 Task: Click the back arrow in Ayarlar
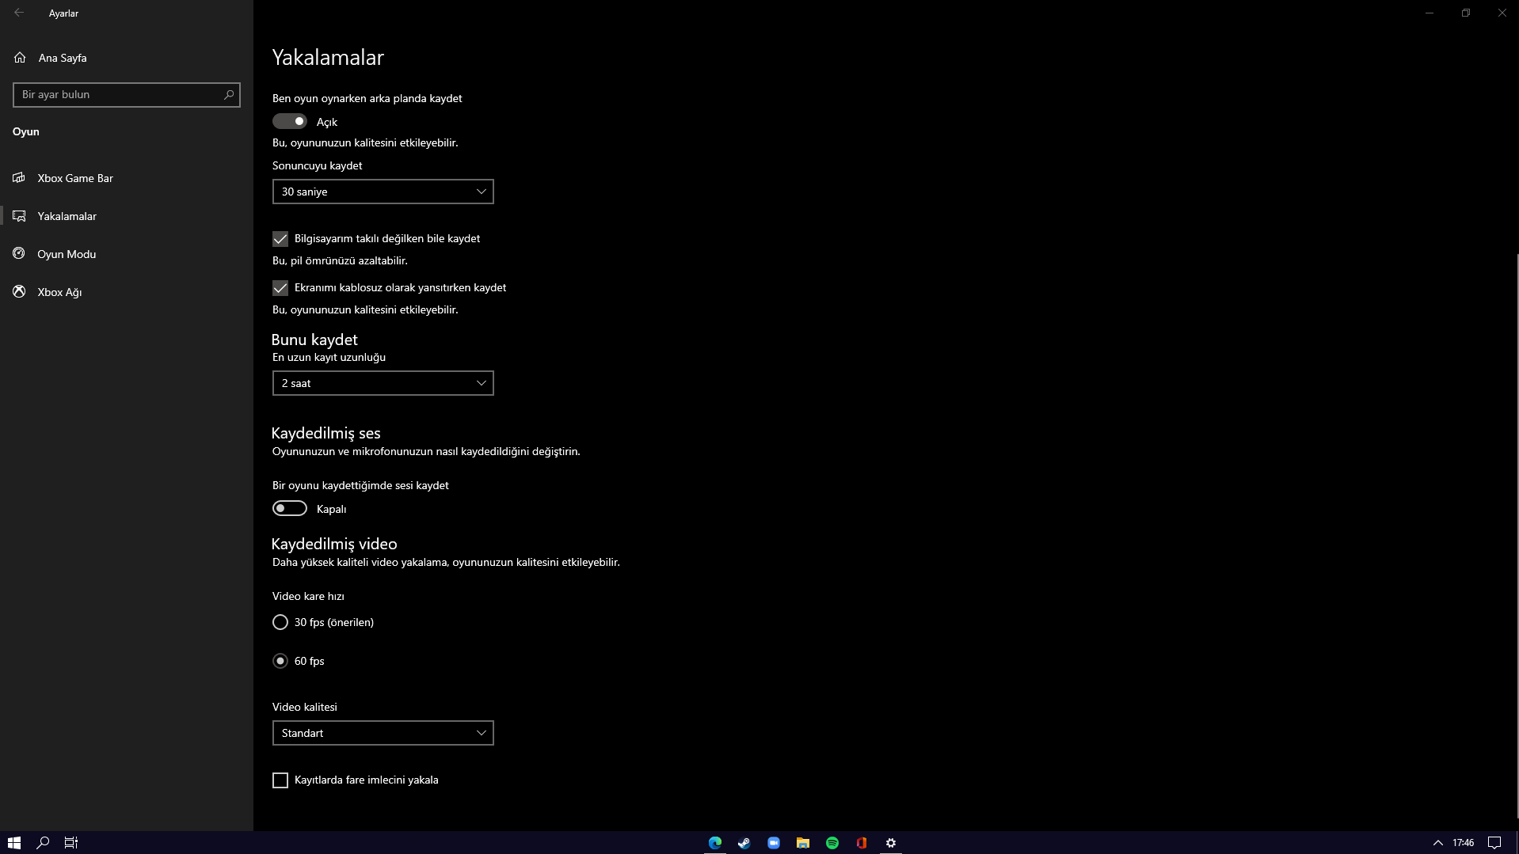(19, 13)
